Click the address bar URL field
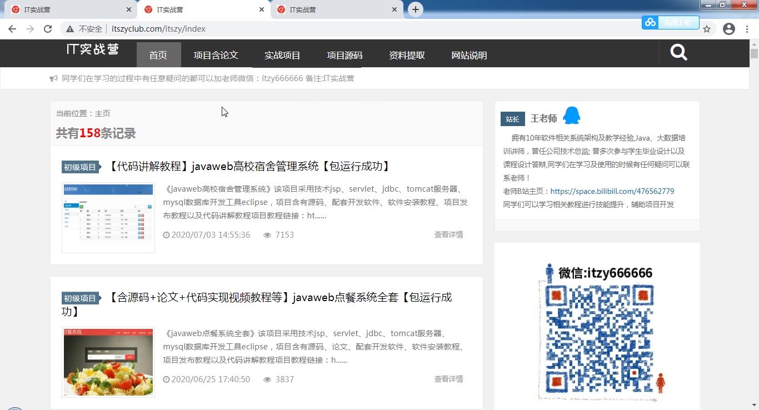The width and height of the screenshot is (759, 410). [378, 29]
